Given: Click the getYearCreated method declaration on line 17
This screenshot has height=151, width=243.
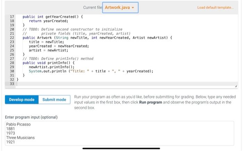Looking at the screenshot, I should (x=53, y=17).
